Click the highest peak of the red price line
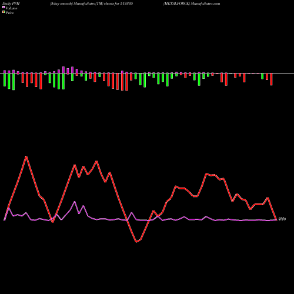 (x=26, y=156)
